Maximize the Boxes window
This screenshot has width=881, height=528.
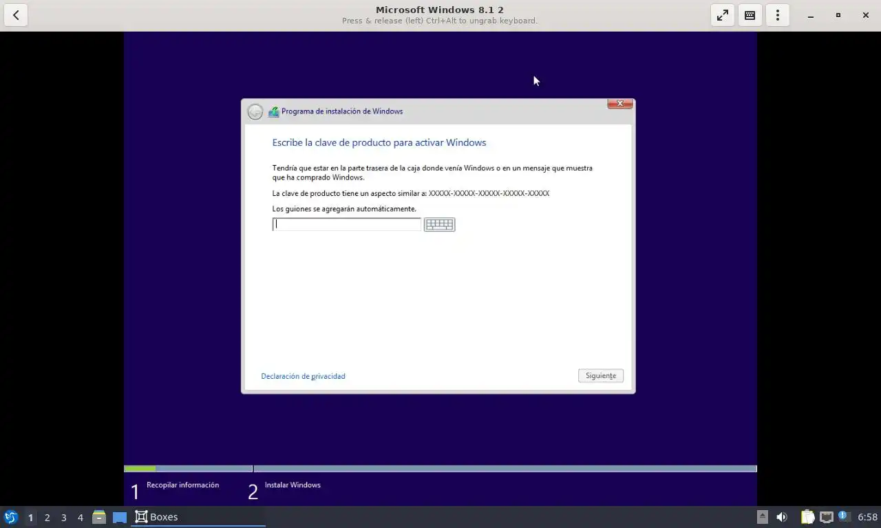pyautogui.click(x=838, y=15)
